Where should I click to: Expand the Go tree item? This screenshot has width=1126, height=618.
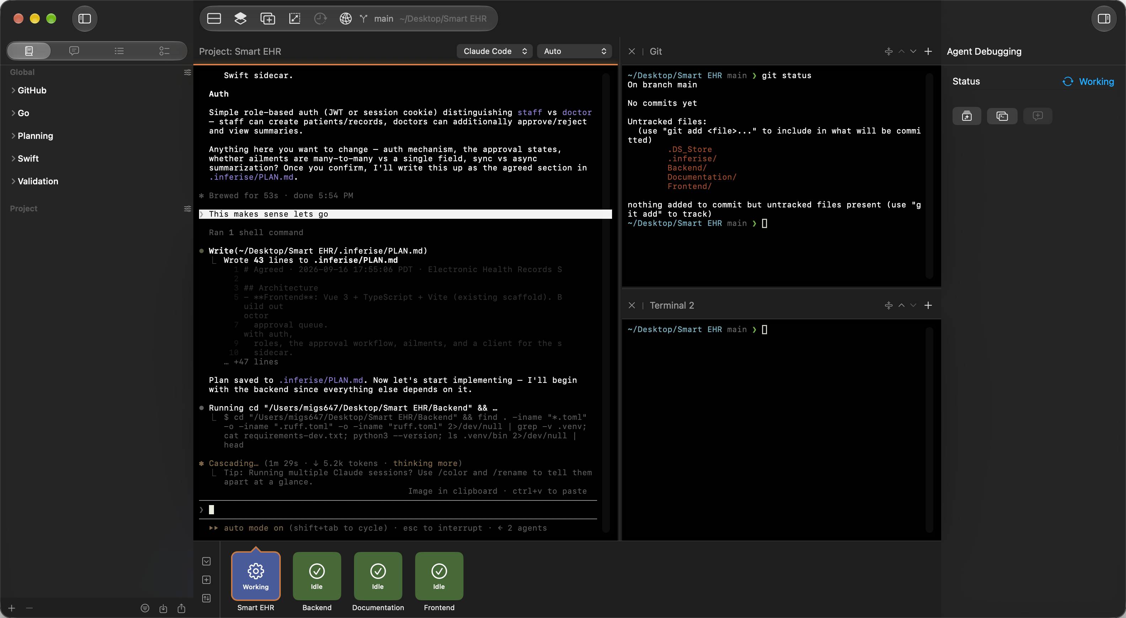13,113
